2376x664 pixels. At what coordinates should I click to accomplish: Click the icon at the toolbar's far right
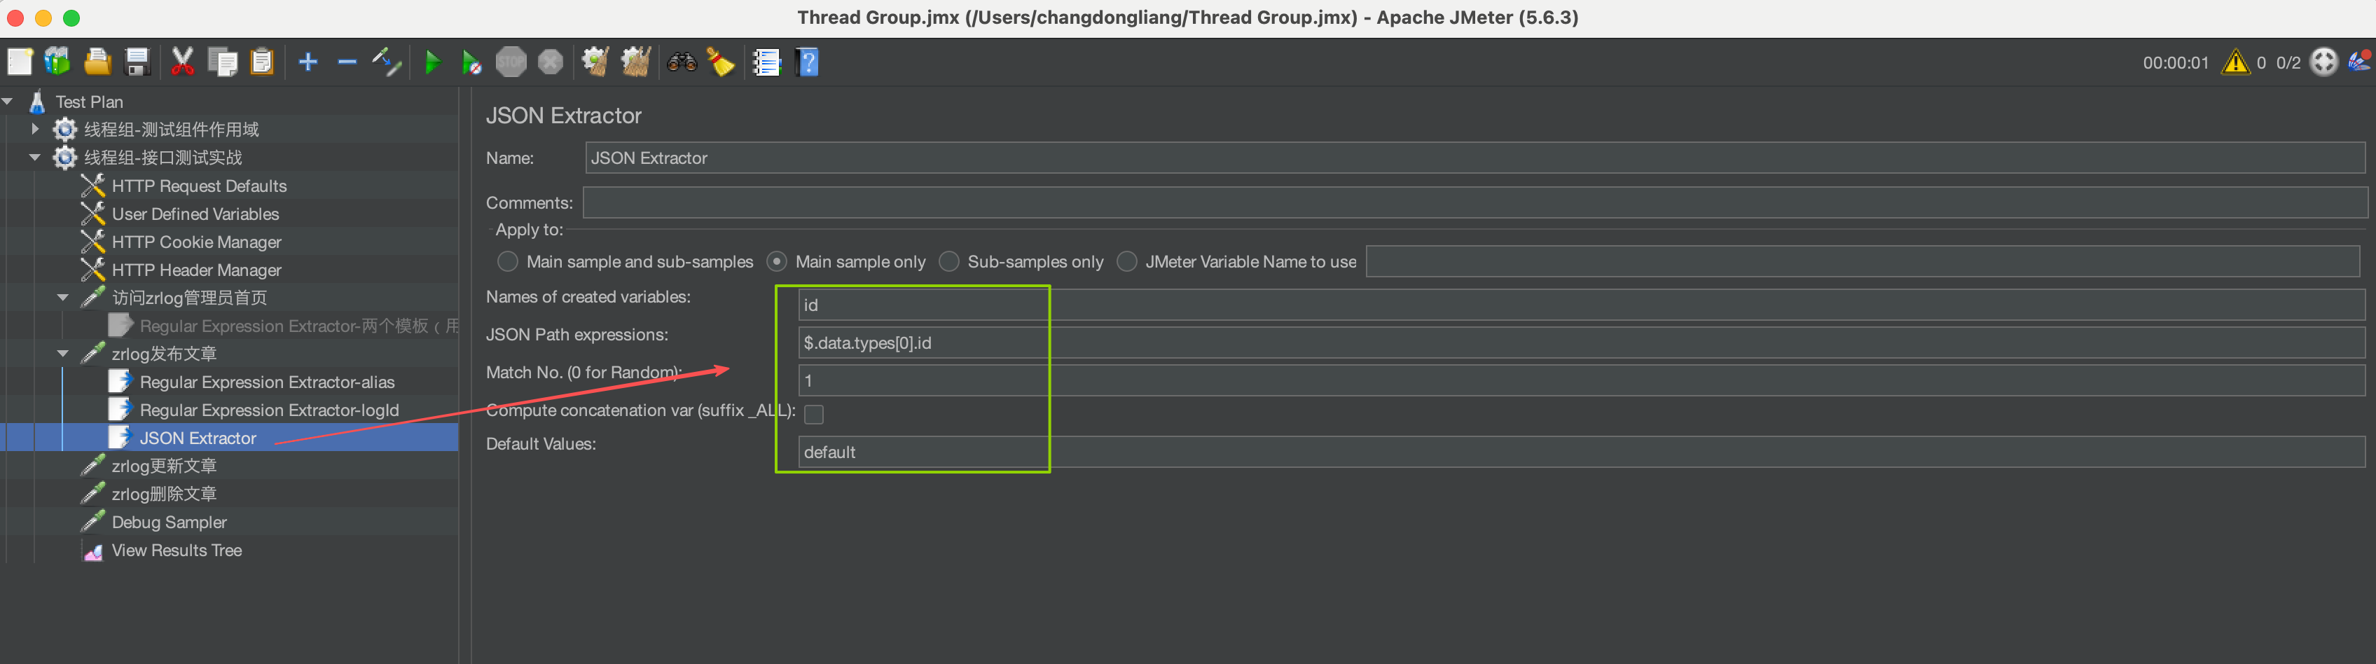[2359, 63]
